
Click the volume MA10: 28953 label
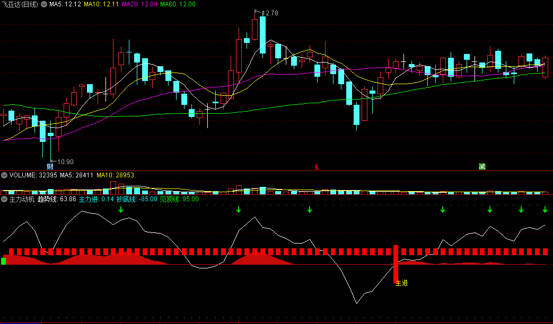coord(116,175)
